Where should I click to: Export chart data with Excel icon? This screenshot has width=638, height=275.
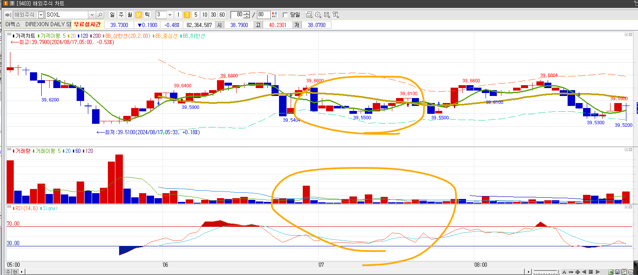tap(611, 272)
